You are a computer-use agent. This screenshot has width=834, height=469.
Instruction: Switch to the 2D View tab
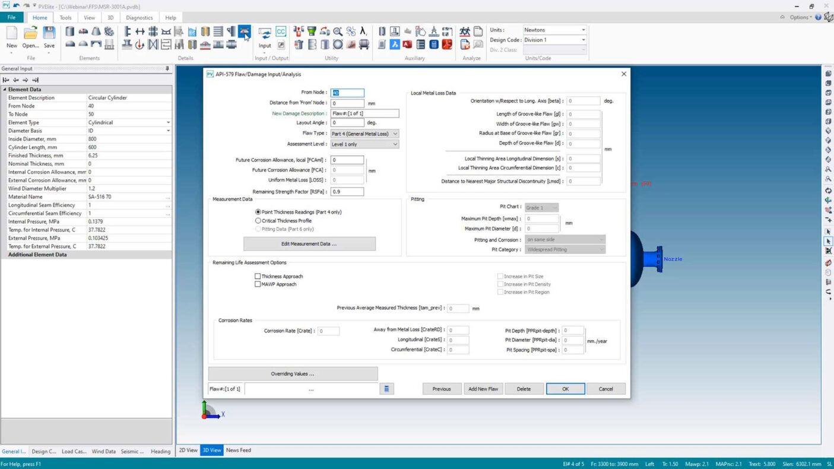click(188, 451)
